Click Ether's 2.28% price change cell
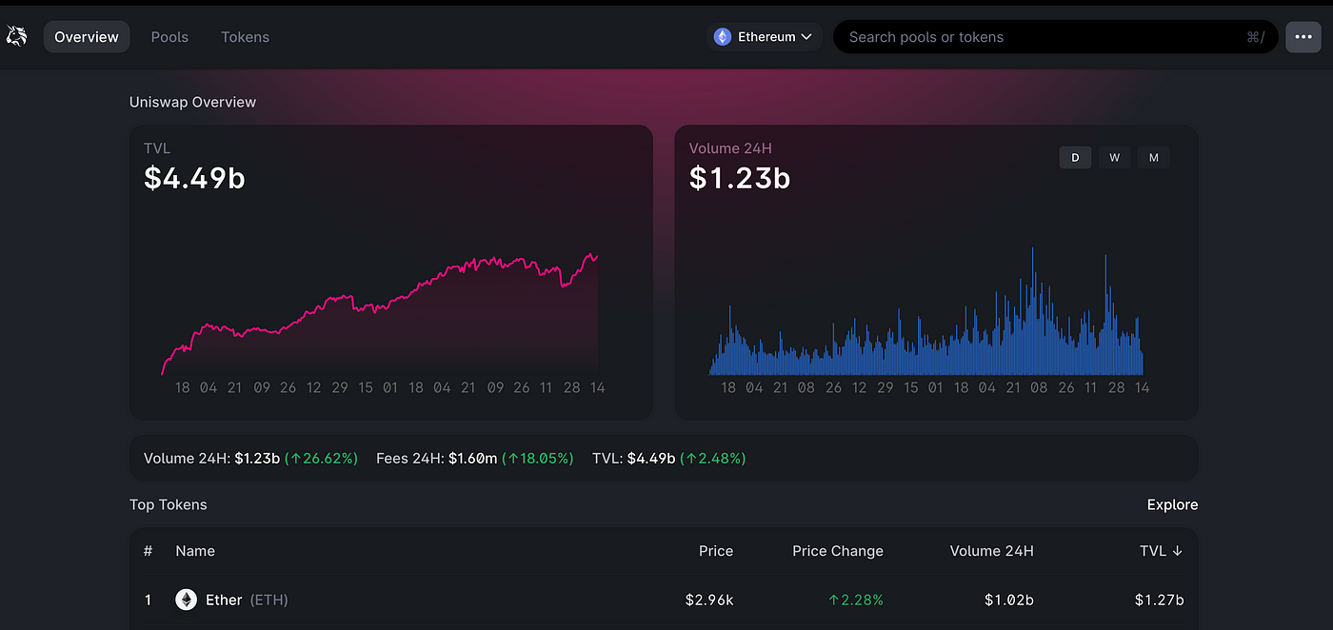Image resolution: width=1333 pixels, height=630 pixels. (x=856, y=600)
